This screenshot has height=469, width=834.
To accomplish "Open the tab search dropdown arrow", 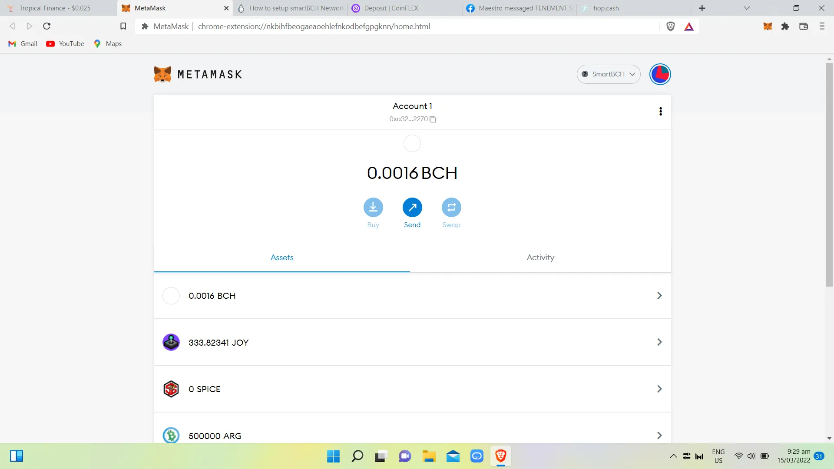I will [747, 8].
